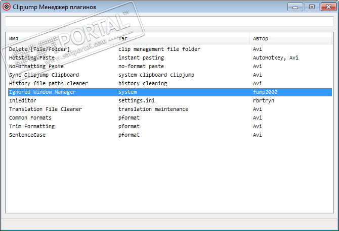339x231 pixels.
Task: Click the 'system clipboard clipjump' tag cell
Action: point(156,75)
